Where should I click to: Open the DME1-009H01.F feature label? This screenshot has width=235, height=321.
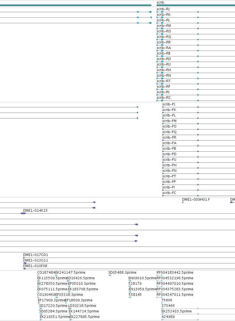click(x=196, y=200)
